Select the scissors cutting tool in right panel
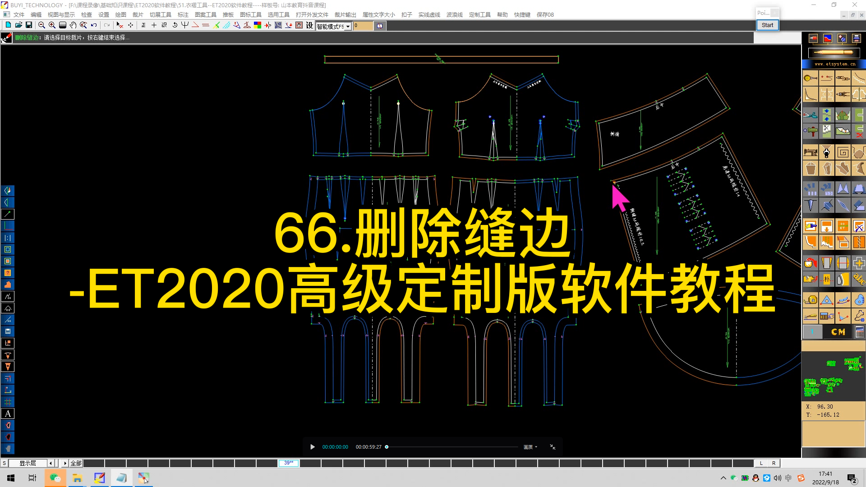This screenshot has width=866, height=487. pyautogui.click(x=811, y=115)
